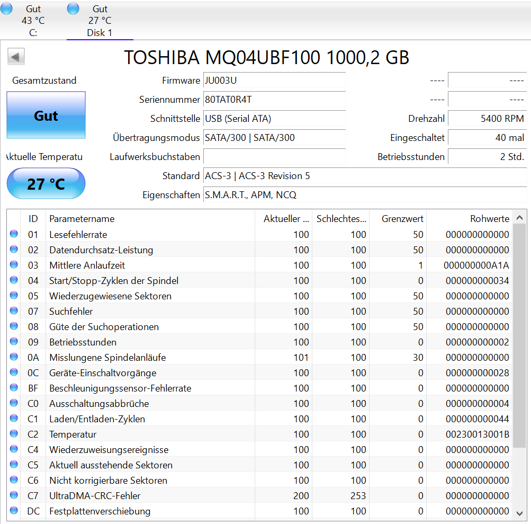
Task: Click current value 101 in Spindelanläufe row
Action: pyautogui.click(x=301, y=358)
